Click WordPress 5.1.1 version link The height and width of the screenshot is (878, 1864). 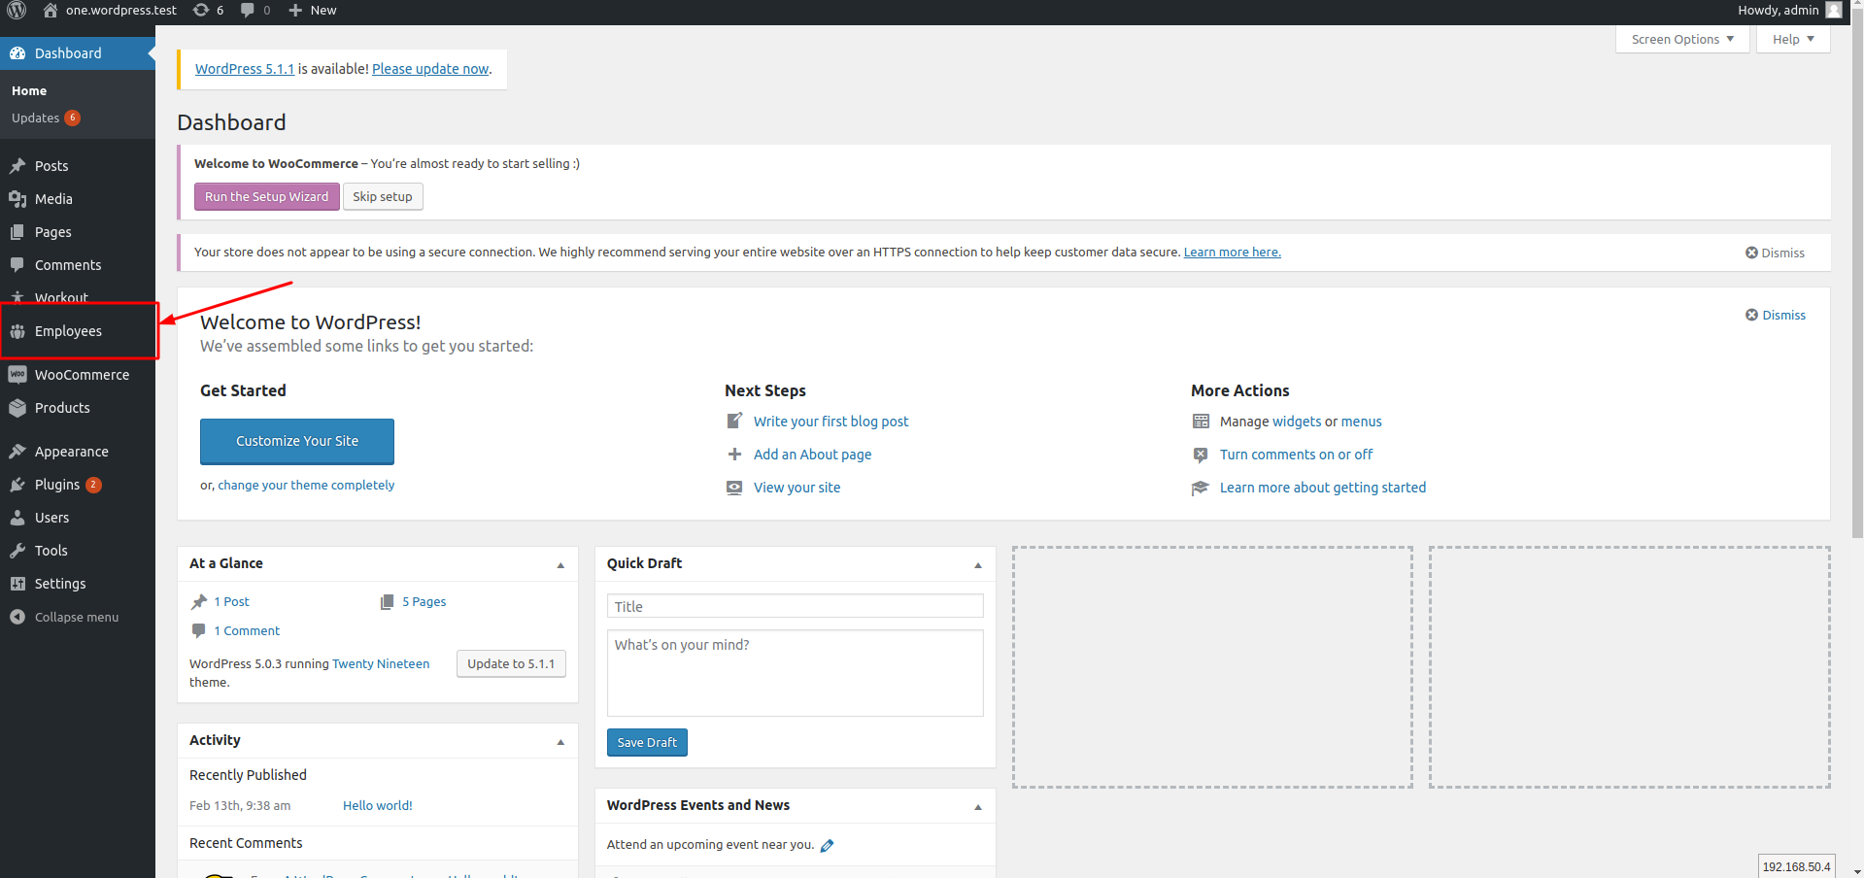pyautogui.click(x=245, y=69)
